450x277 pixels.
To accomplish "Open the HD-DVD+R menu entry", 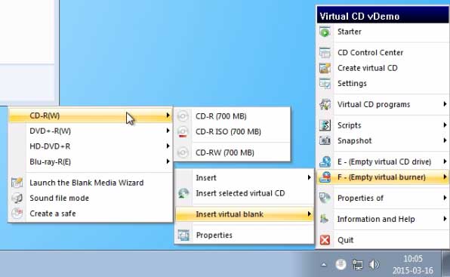I will (x=91, y=146).
